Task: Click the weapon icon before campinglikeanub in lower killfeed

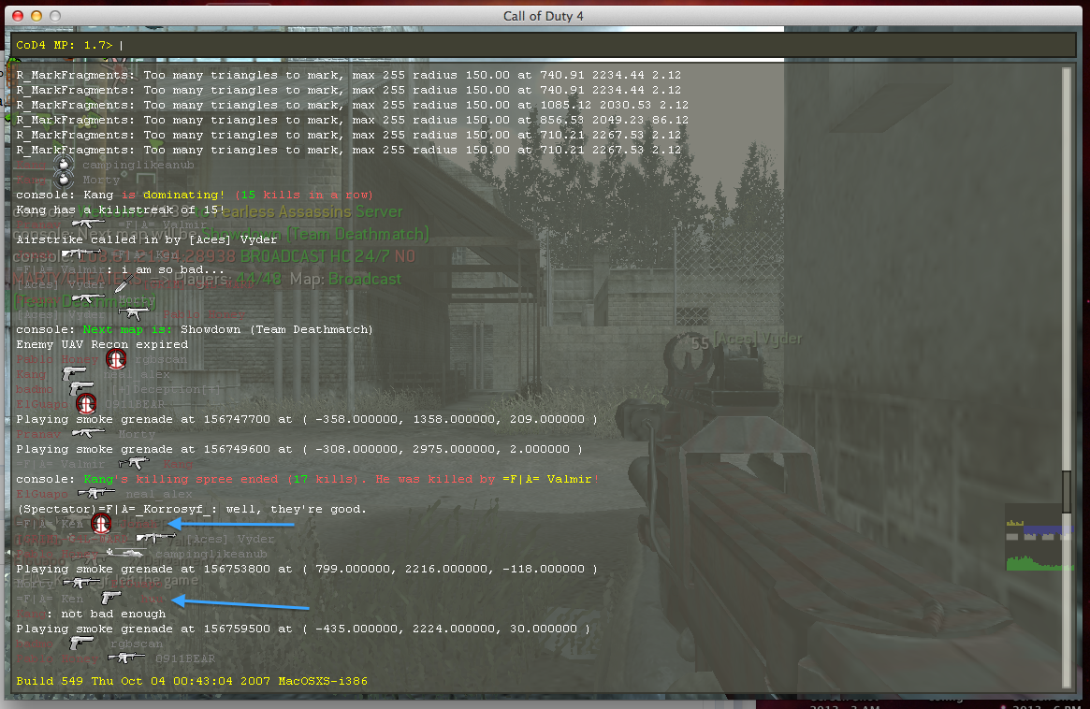Action: (x=125, y=554)
